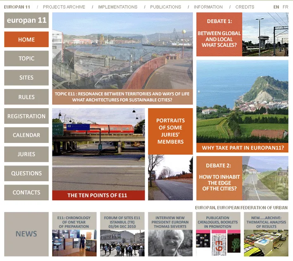This screenshot has width=293, height=261.
Task: Click the red train bridge photo
Action: 98,149
